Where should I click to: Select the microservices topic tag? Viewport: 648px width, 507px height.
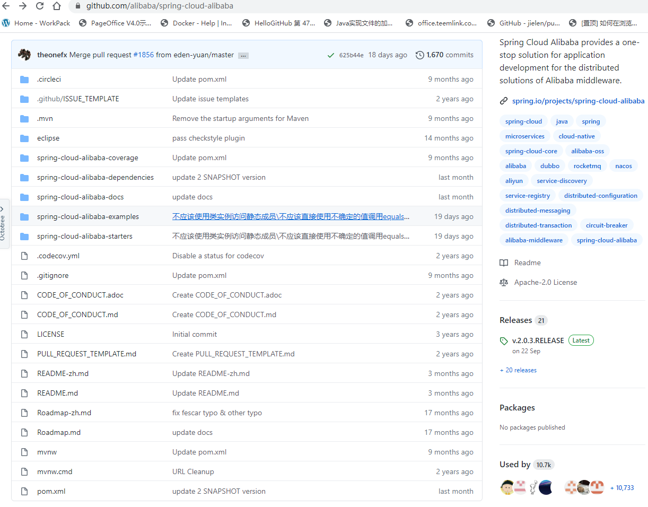click(524, 136)
